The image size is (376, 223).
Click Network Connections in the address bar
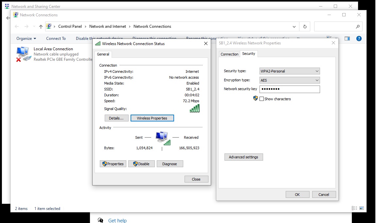click(x=152, y=26)
